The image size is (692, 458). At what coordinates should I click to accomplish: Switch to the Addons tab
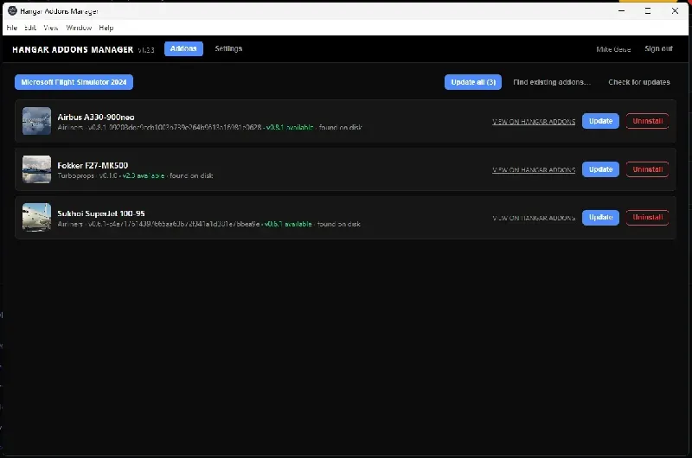coord(183,49)
